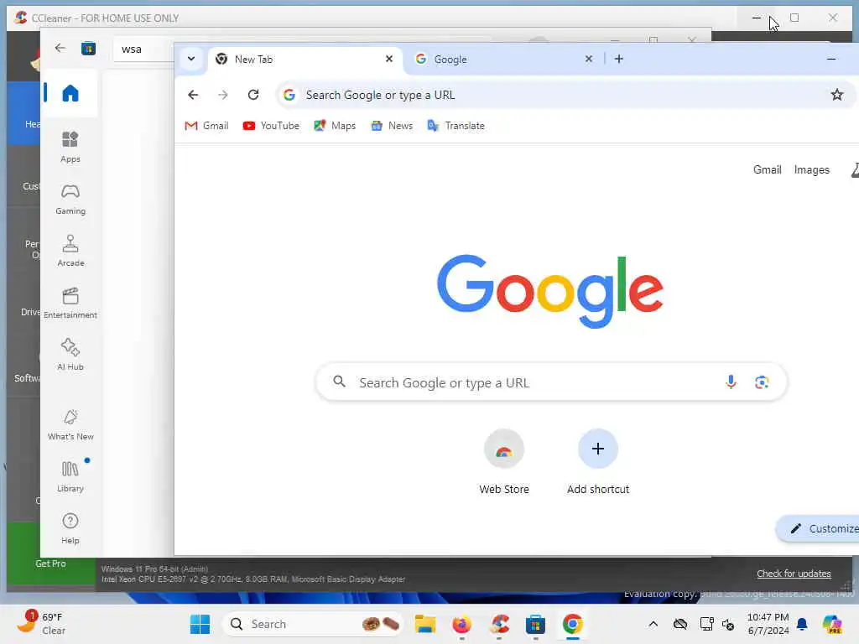
Task: Click Add shortcut plus tile
Action: tap(597, 463)
